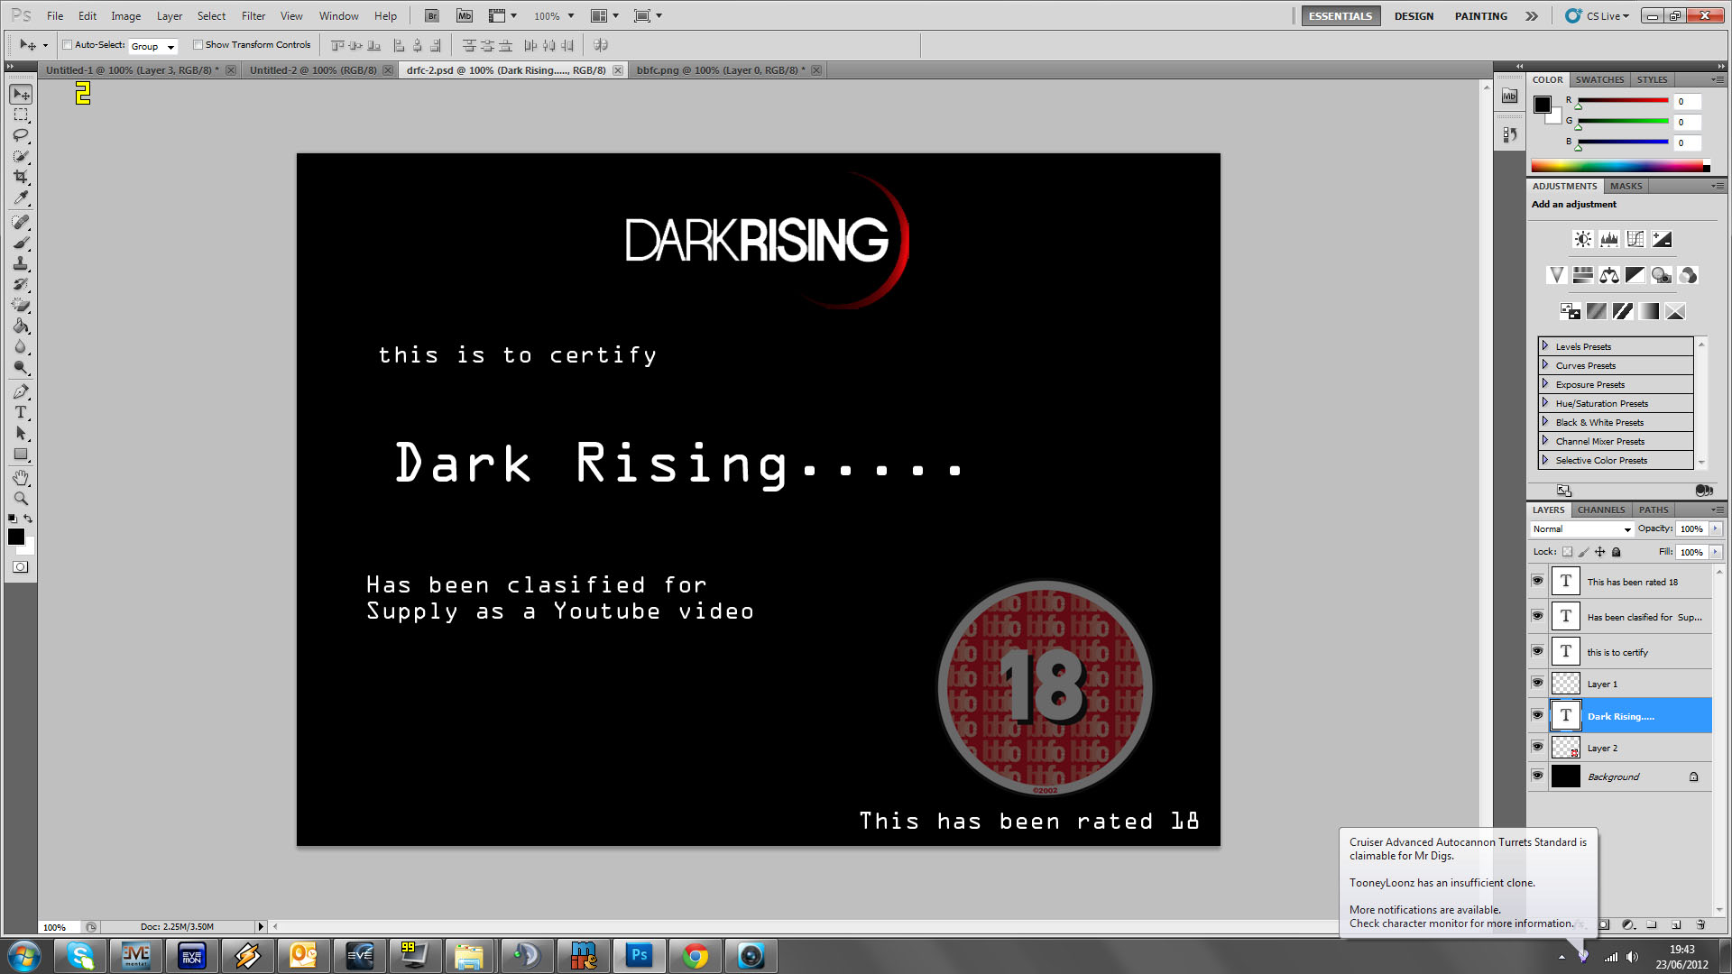Switch to the Channels tab
This screenshot has width=1732, height=974.
(1600, 510)
